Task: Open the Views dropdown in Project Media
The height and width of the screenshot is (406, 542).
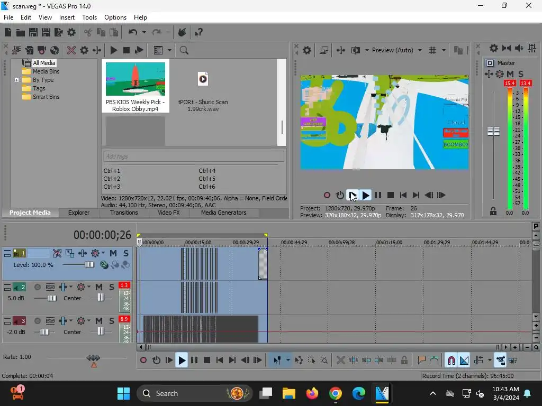Action: (169, 50)
